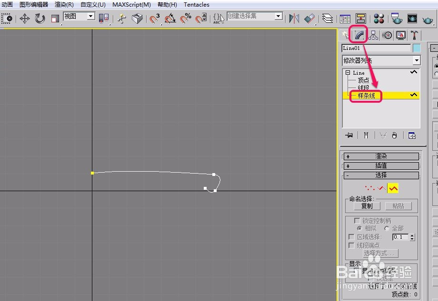Open the 图形编辑器 menu
Image resolution: width=438 pixels, height=301 pixels.
click(34, 4)
